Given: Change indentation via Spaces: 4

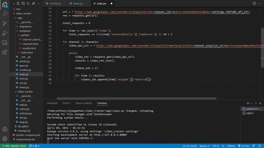Looking at the screenshot, I should (205, 146).
